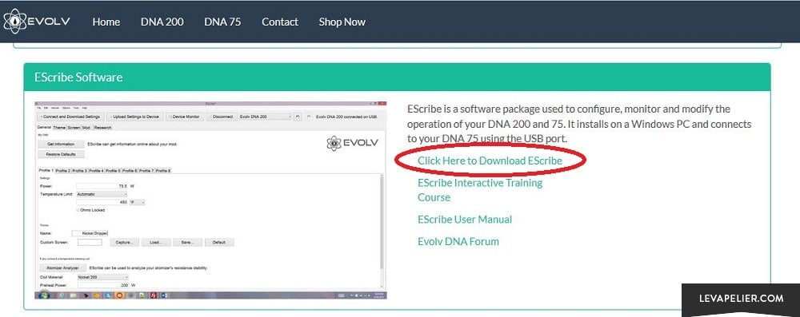This screenshot has width=800, height=317.
Task: Open the Home page from the navigation bar
Action: tap(106, 22)
